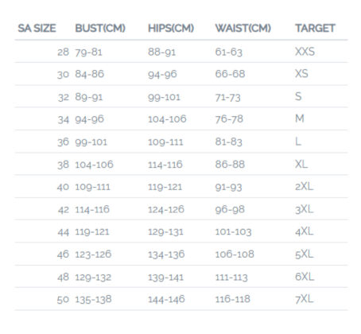Click hips value 104-106
Viewport: 361px width, 334px height.
[167, 119]
